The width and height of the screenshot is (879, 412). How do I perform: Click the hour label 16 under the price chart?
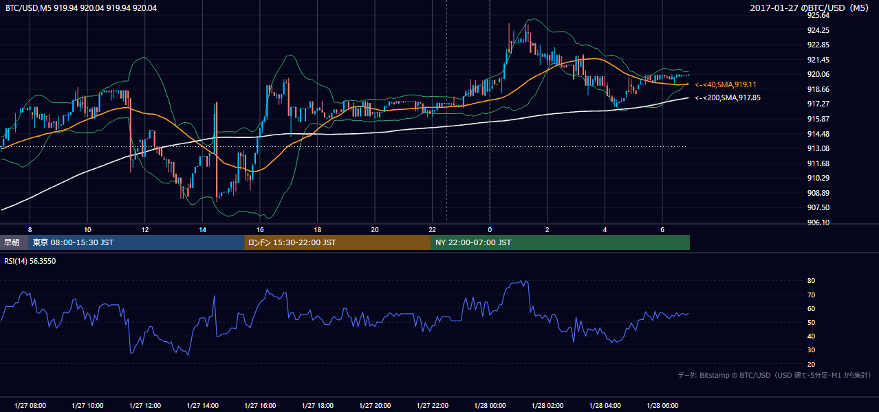pos(259,229)
